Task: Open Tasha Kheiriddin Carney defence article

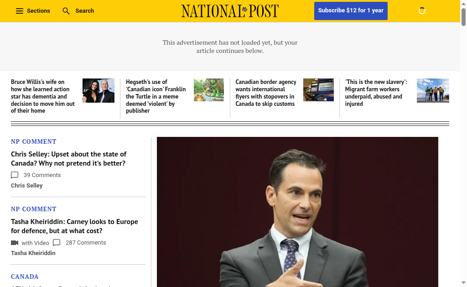Action: [x=74, y=226]
